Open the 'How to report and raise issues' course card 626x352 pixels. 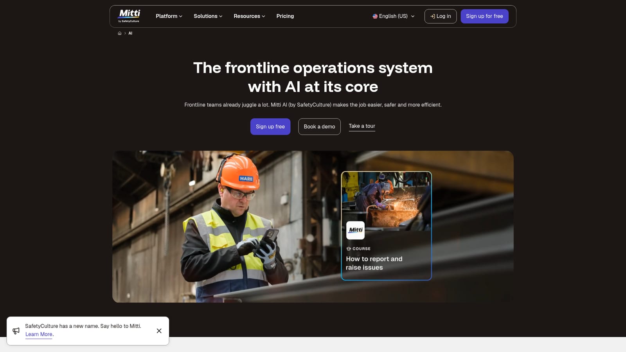[x=386, y=226]
